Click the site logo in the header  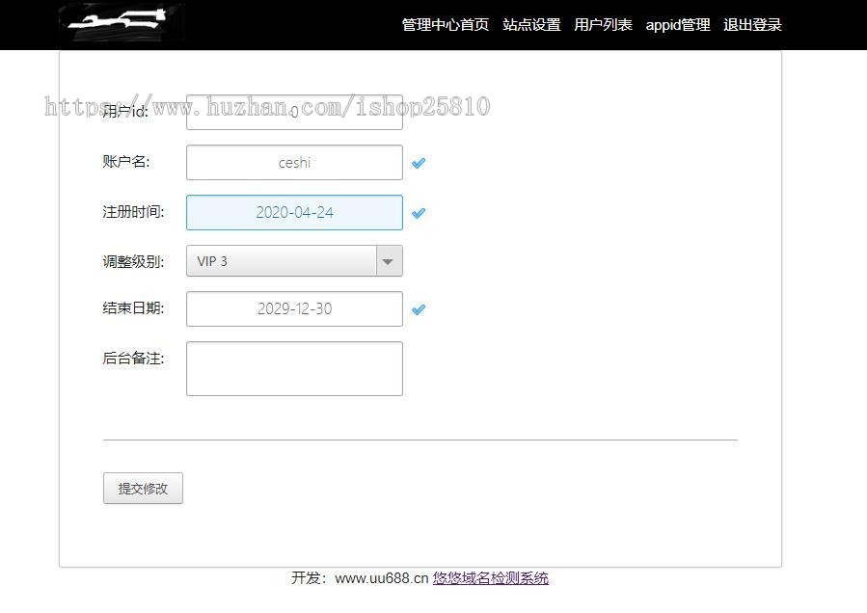click(122, 22)
